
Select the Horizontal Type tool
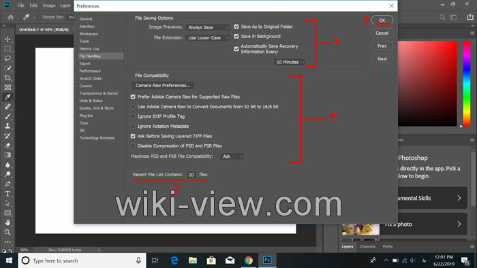[x=7, y=194]
